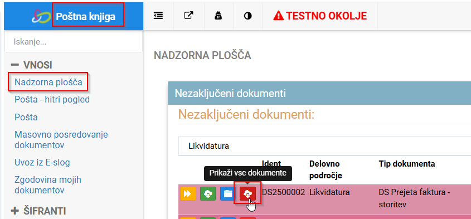Click green cloud download icon for DS2500002
471x219 pixels.
click(208, 194)
